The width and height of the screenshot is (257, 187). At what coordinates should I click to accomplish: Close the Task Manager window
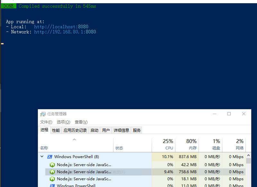pyautogui.click(x=244, y=114)
